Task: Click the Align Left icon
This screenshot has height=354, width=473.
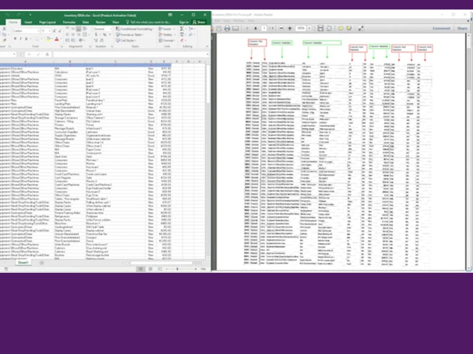Action: (x=67, y=34)
